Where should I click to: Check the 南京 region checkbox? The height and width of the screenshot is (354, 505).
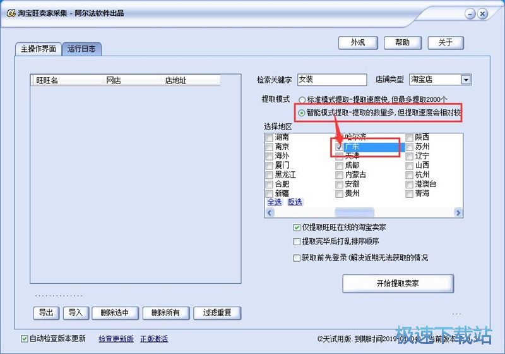pyautogui.click(x=269, y=147)
